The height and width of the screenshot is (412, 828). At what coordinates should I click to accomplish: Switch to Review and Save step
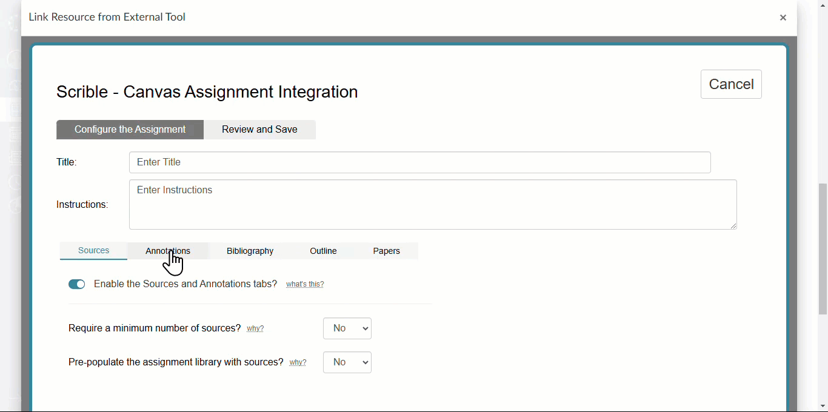coord(259,130)
